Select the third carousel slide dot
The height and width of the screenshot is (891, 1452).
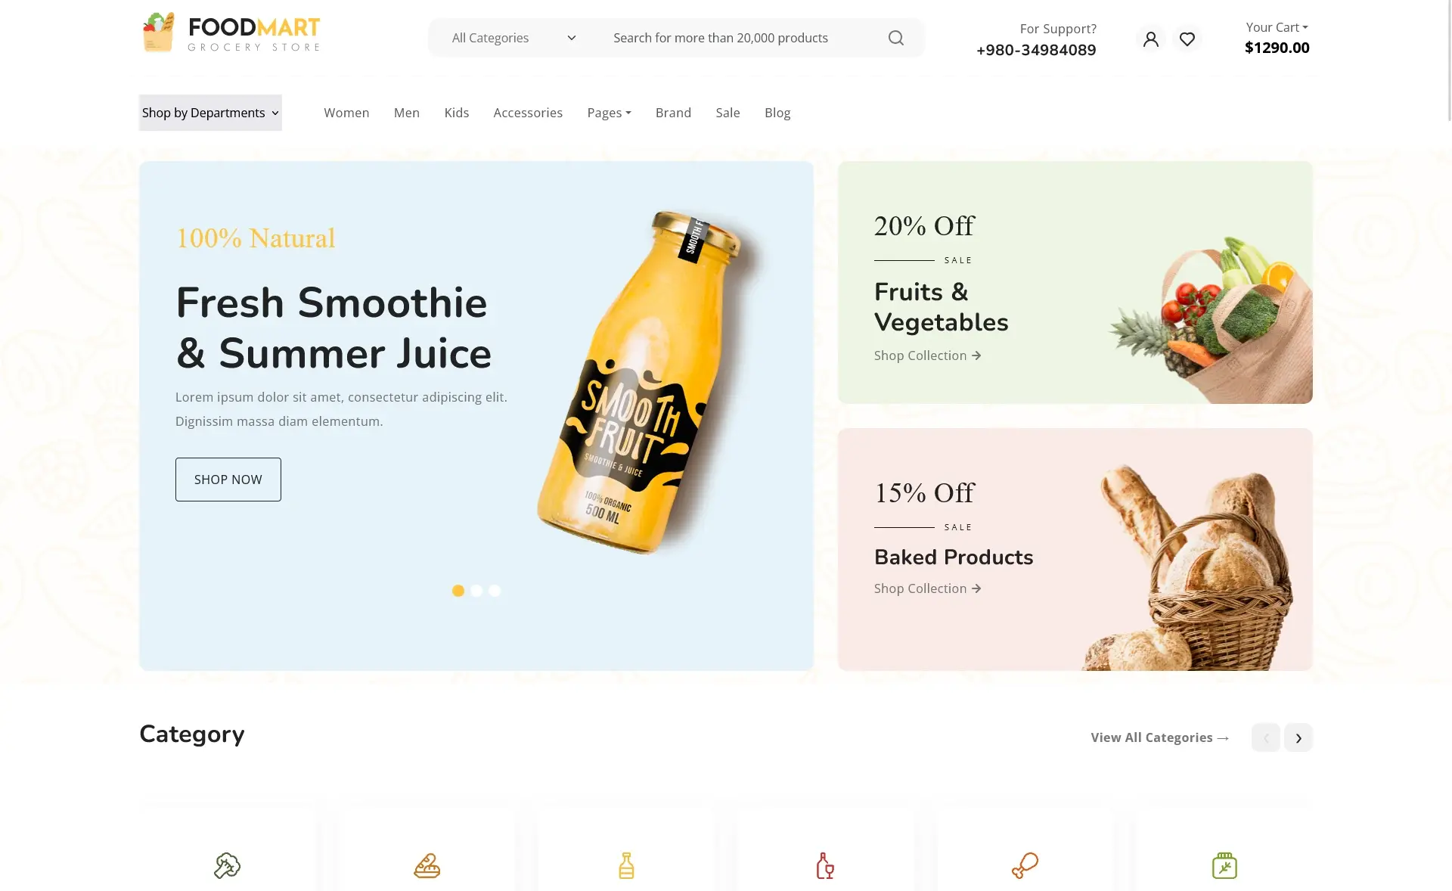tap(494, 590)
